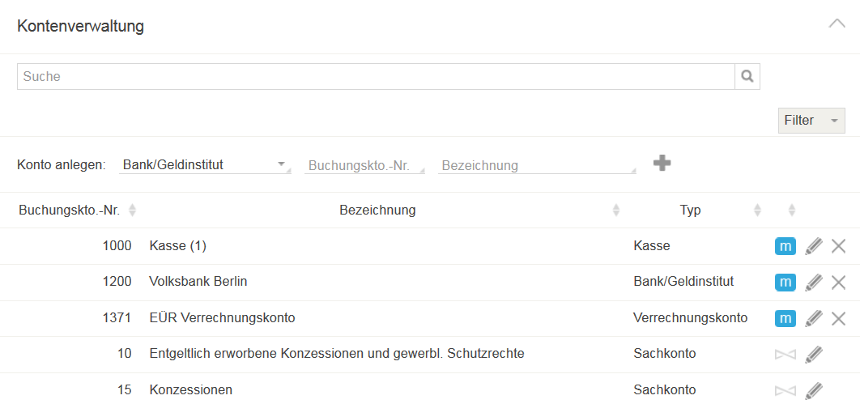Delete the EÜR Verrechnungskonto row
Screen dimensions: 860x404
pyautogui.click(x=838, y=318)
